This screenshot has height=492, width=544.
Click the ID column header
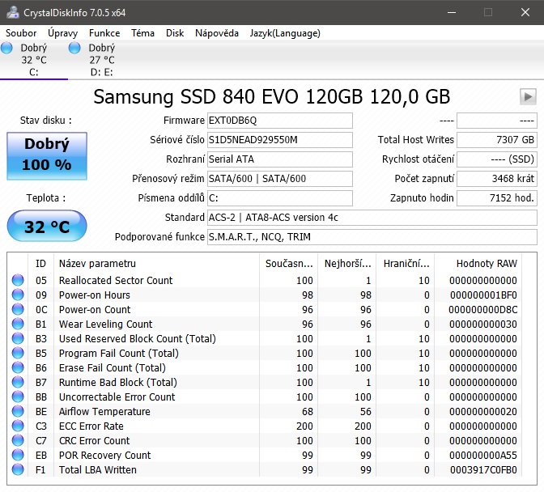tap(40, 264)
